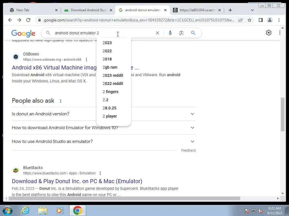Open a new tab with plus
289x216 pixels.
click(x=230, y=10)
